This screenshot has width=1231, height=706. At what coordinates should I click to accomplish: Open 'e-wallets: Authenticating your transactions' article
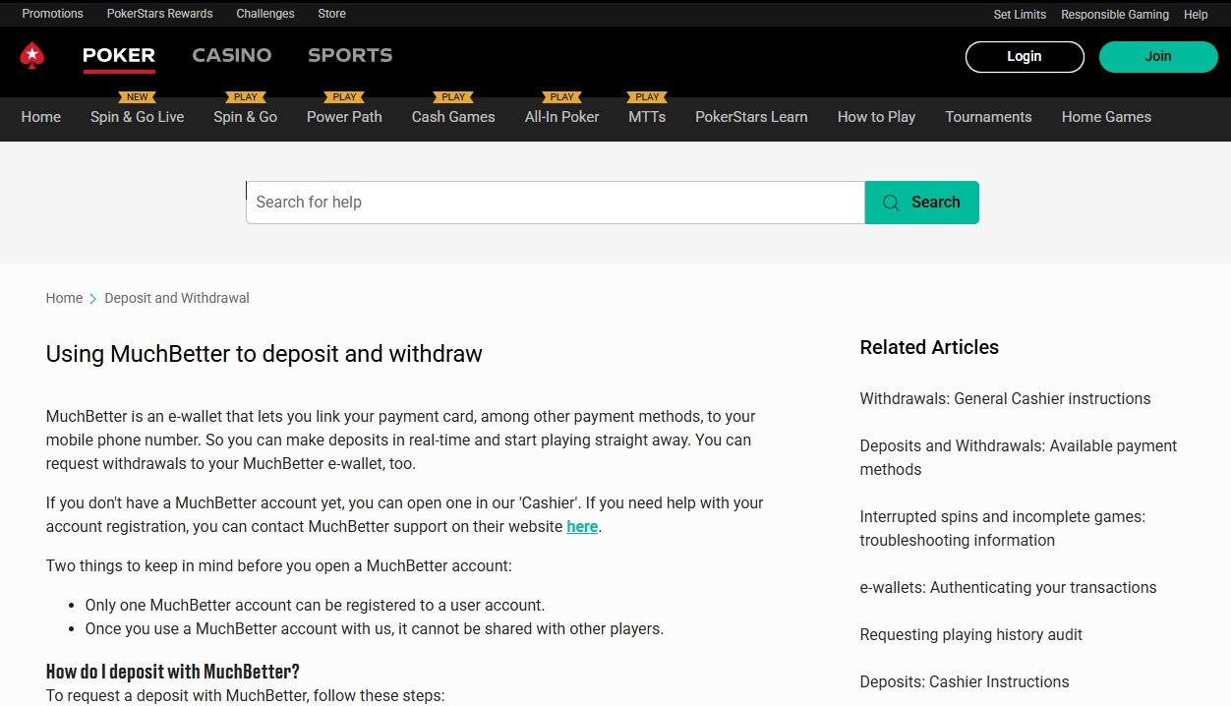[1008, 587]
